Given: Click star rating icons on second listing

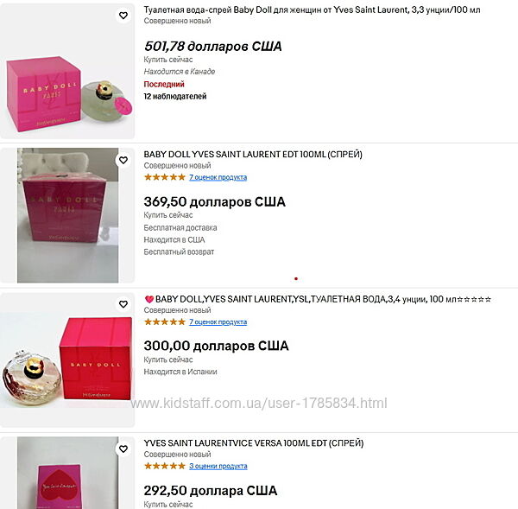Looking at the screenshot, I should point(165,177).
